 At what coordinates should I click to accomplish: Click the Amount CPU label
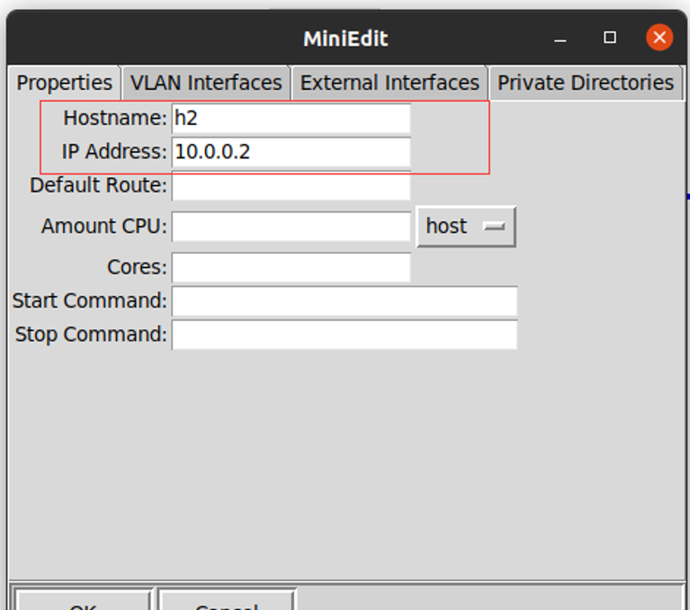104,226
